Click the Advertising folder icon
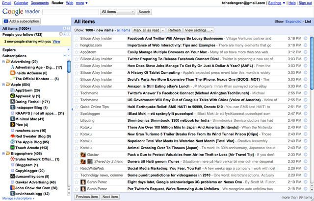The image size is (314, 201). [x=8, y=61]
